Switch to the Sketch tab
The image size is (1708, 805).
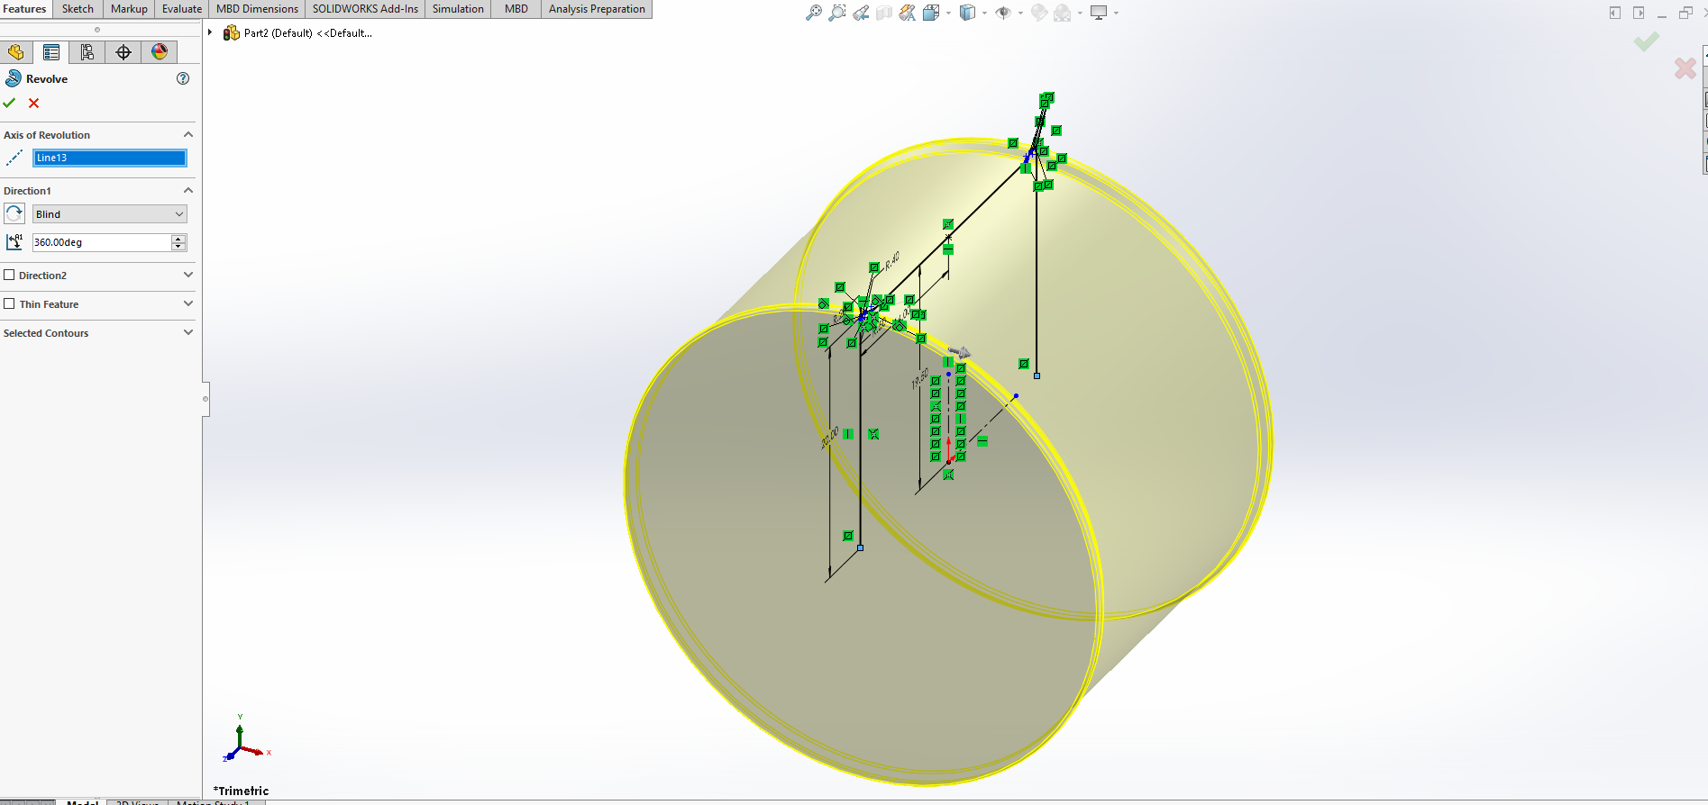pos(78,9)
